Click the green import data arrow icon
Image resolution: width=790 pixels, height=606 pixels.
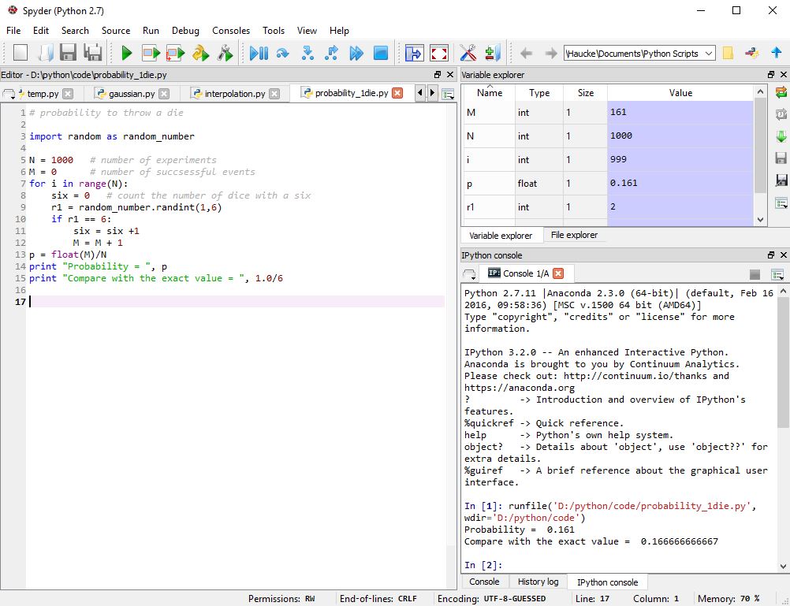[781, 136]
